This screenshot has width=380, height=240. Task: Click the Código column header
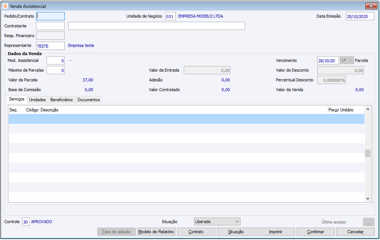(x=32, y=110)
